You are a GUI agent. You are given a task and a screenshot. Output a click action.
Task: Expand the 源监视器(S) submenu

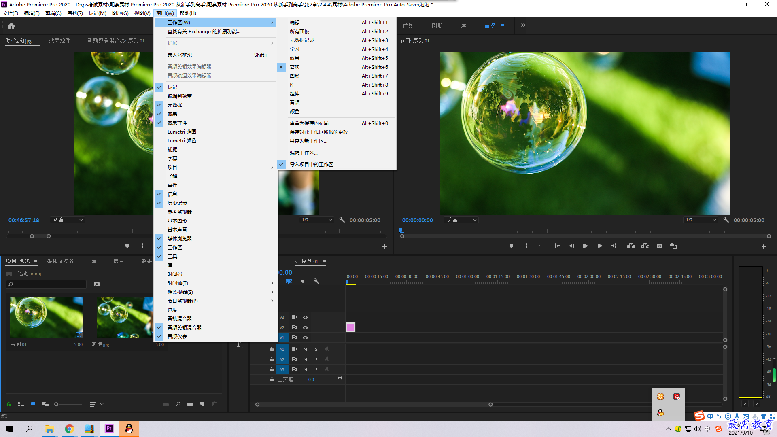(x=216, y=292)
